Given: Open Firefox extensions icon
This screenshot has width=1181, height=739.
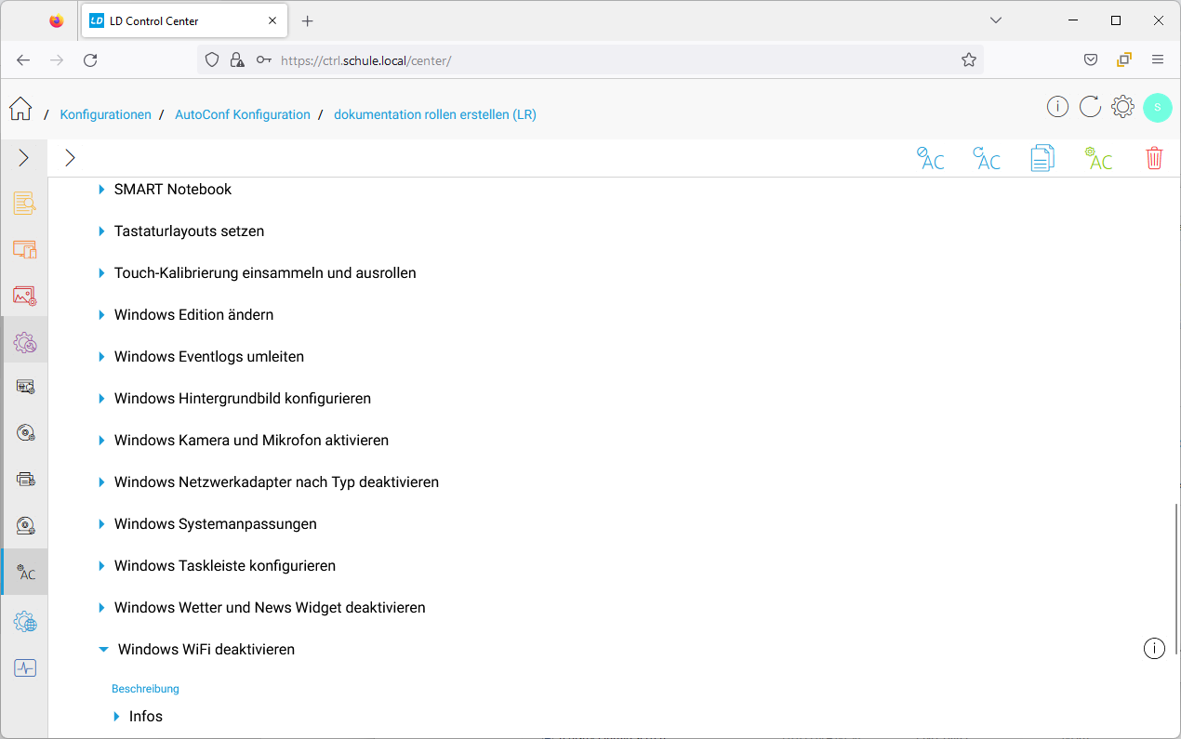Looking at the screenshot, I should tap(1124, 59).
